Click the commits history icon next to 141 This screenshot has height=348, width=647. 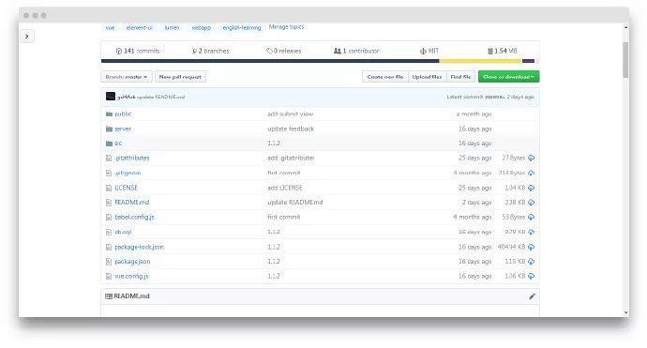pos(119,51)
